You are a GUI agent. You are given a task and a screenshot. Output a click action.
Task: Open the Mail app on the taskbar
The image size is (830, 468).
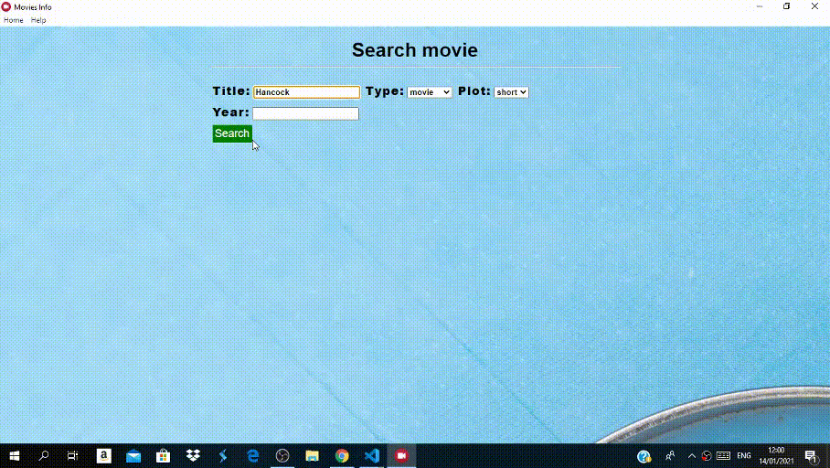133,456
